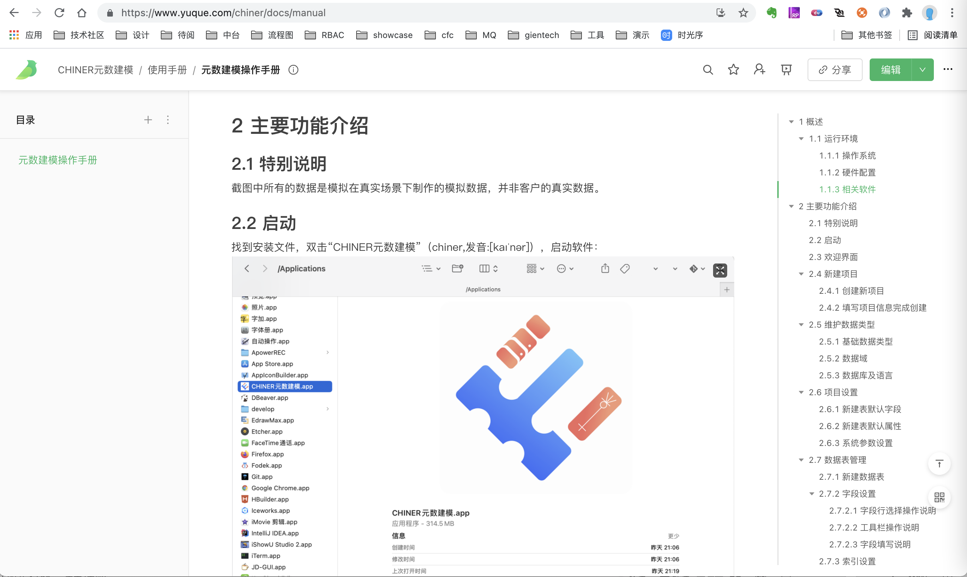Click the 分享 share button
Image resolution: width=967 pixels, height=577 pixels.
tap(835, 70)
